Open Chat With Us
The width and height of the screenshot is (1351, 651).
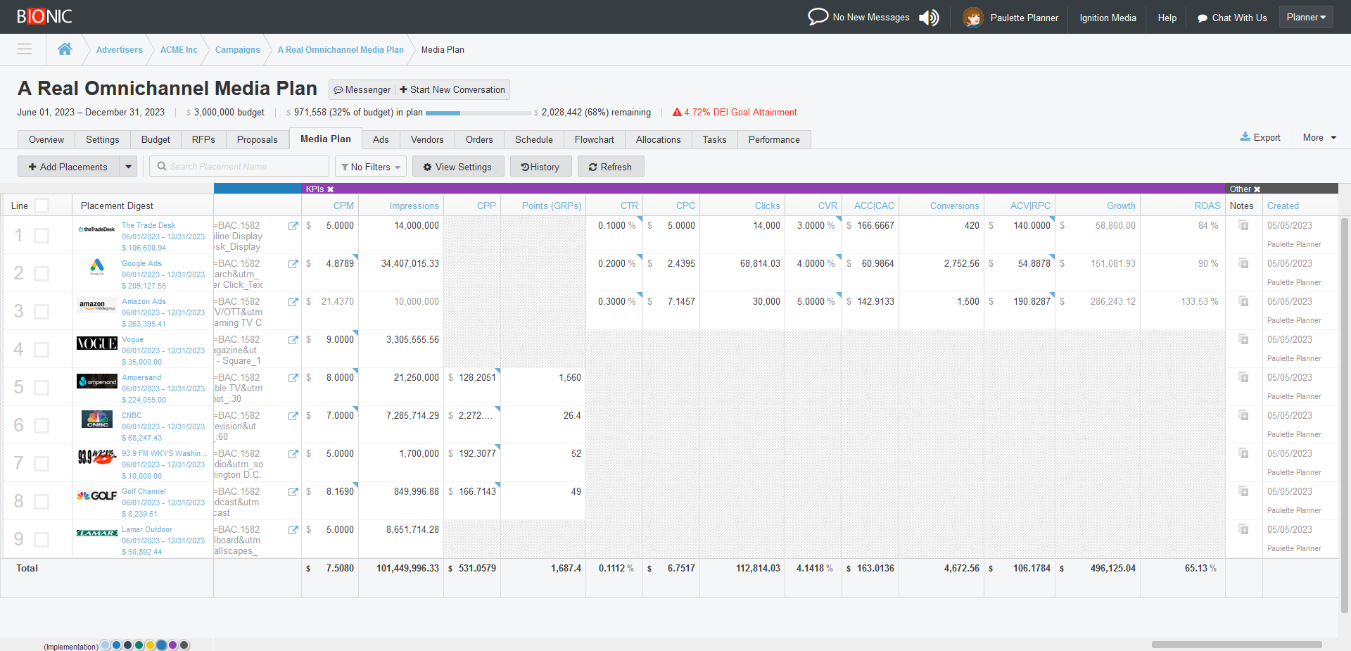(x=1232, y=18)
